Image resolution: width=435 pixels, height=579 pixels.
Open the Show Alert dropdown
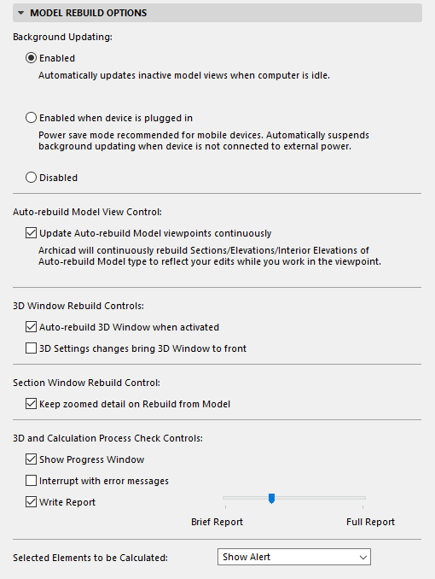click(x=294, y=557)
